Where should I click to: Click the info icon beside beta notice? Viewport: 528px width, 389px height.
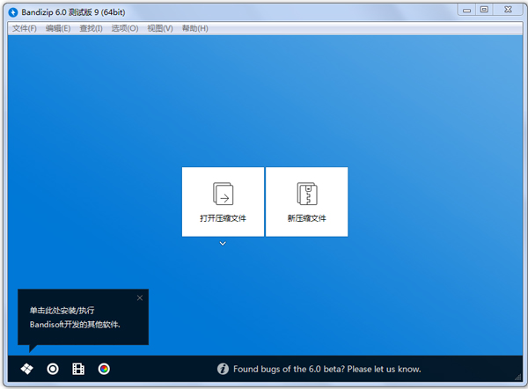(223, 369)
